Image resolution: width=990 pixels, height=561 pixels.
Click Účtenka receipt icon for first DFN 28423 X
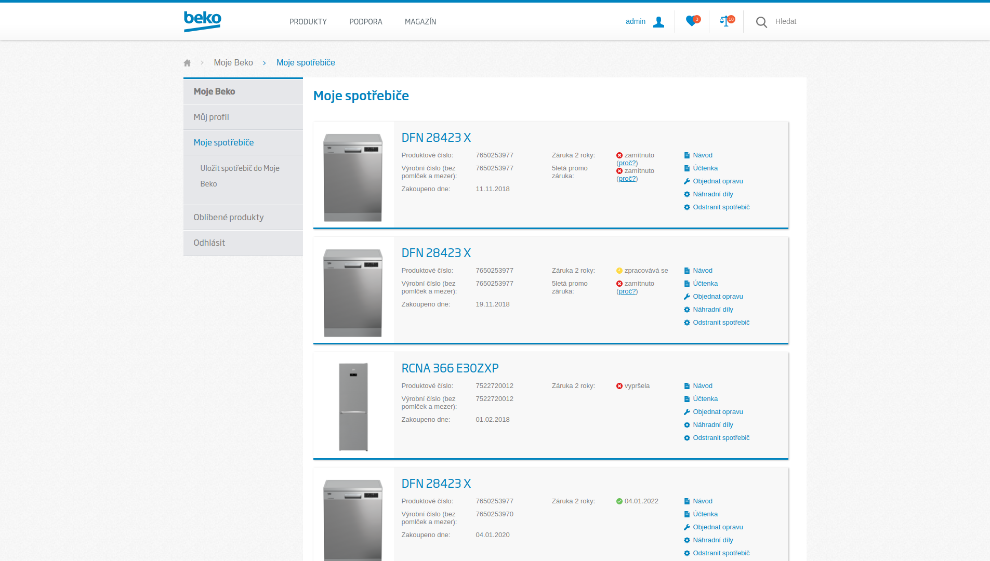[x=687, y=168]
